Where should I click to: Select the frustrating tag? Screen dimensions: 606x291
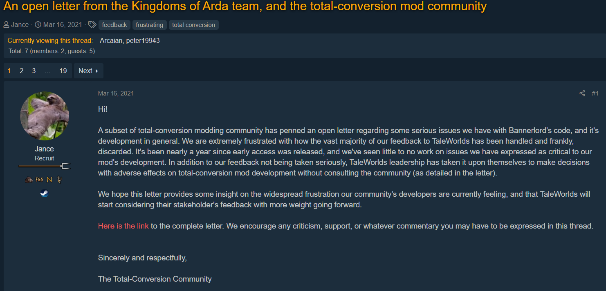coord(150,25)
